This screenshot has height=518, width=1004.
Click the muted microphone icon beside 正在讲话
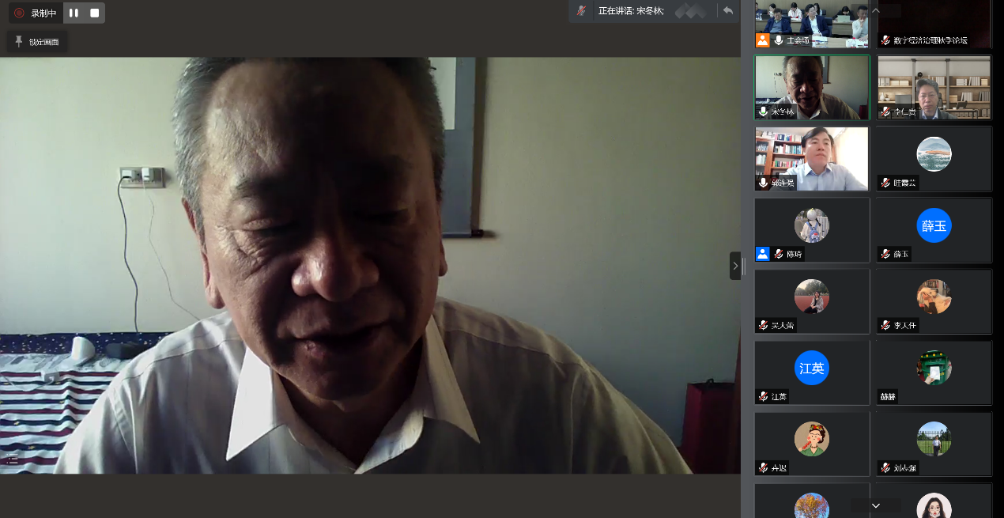click(x=582, y=11)
